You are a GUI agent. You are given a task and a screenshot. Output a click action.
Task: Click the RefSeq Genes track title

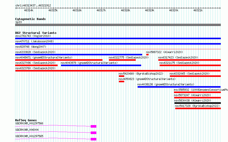click(26, 120)
